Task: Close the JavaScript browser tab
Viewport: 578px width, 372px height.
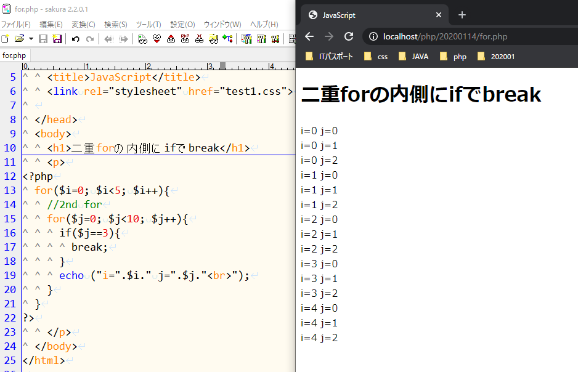Action: pyautogui.click(x=439, y=15)
